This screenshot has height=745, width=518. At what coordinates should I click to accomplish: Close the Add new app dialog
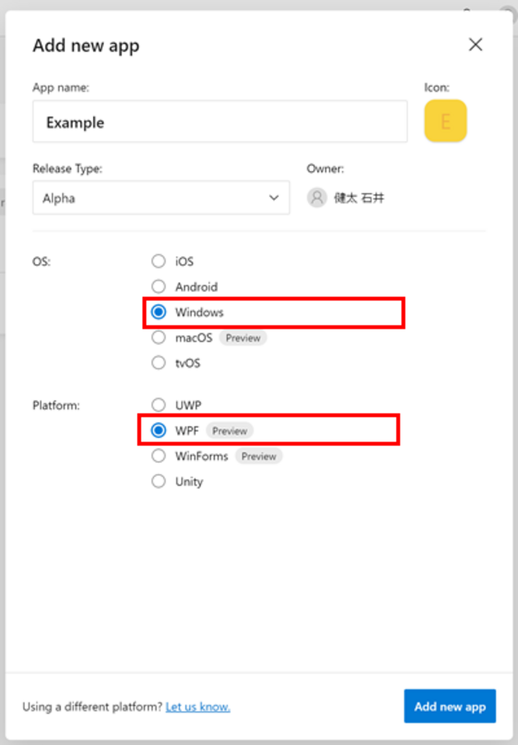[475, 45]
